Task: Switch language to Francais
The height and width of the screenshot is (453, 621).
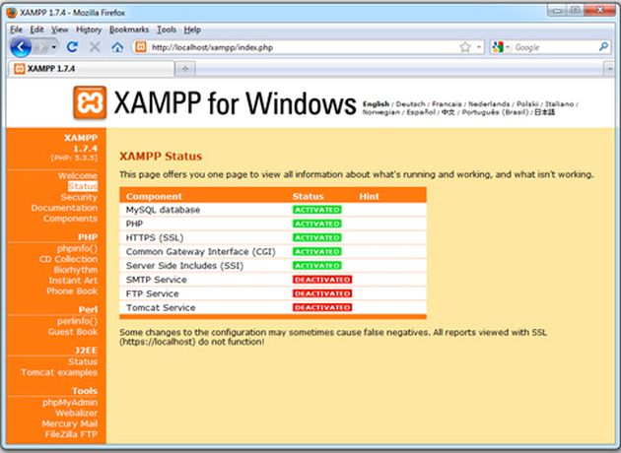Action: (447, 104)
